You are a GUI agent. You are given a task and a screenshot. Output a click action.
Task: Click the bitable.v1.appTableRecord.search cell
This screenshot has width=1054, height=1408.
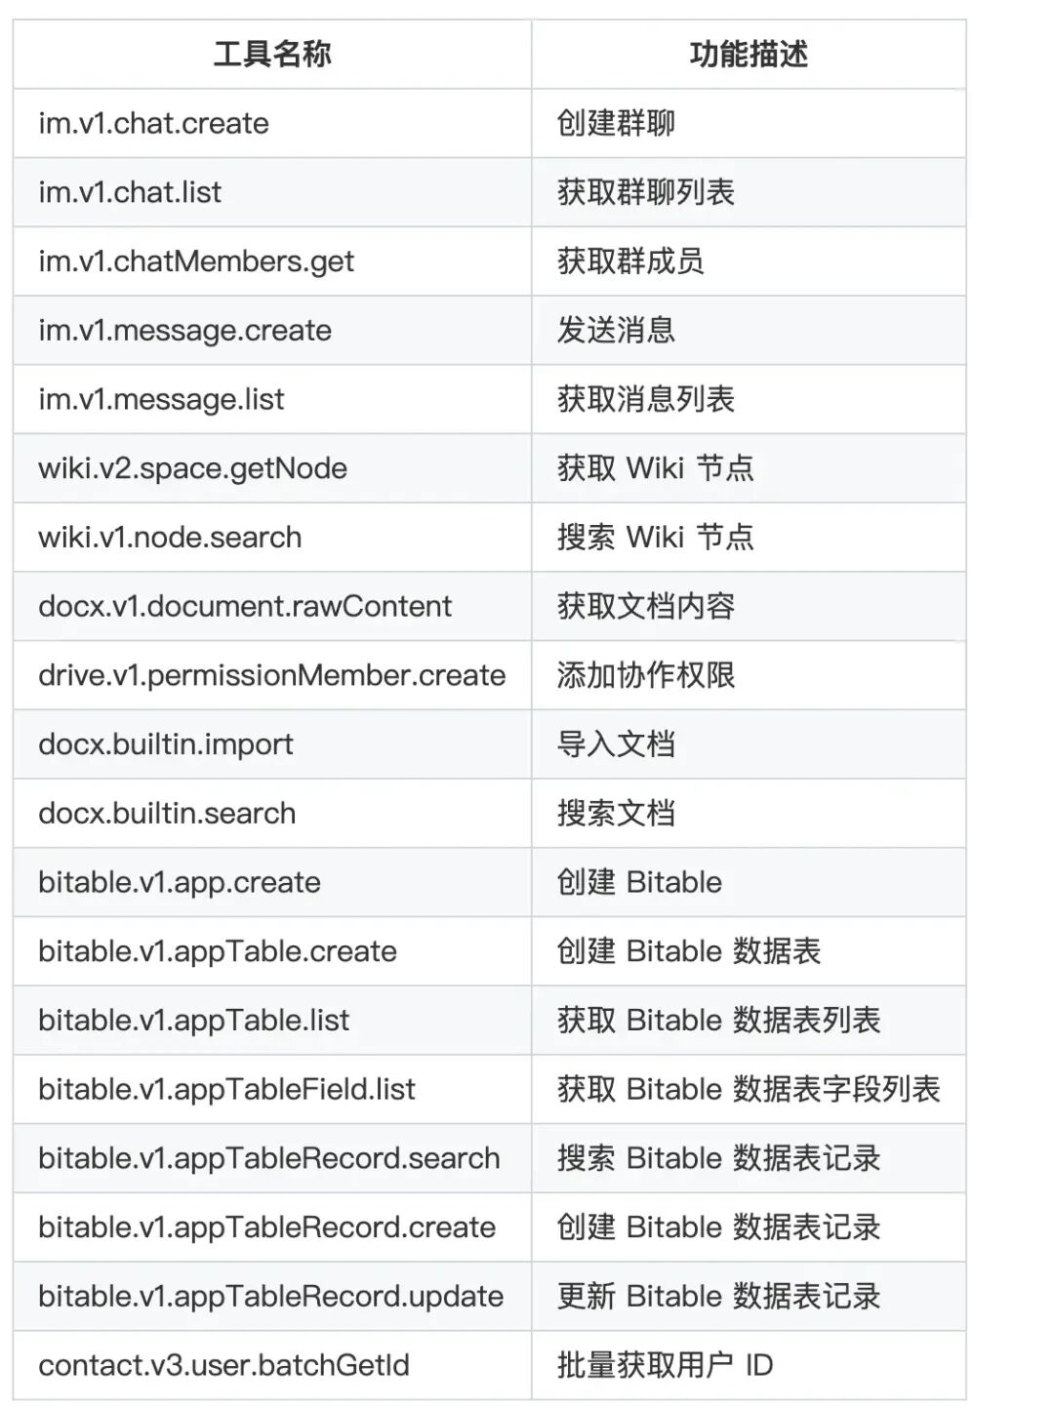coord(268,1158)
